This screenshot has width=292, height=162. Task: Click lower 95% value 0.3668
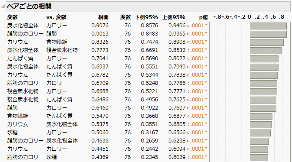pos(149,116)
